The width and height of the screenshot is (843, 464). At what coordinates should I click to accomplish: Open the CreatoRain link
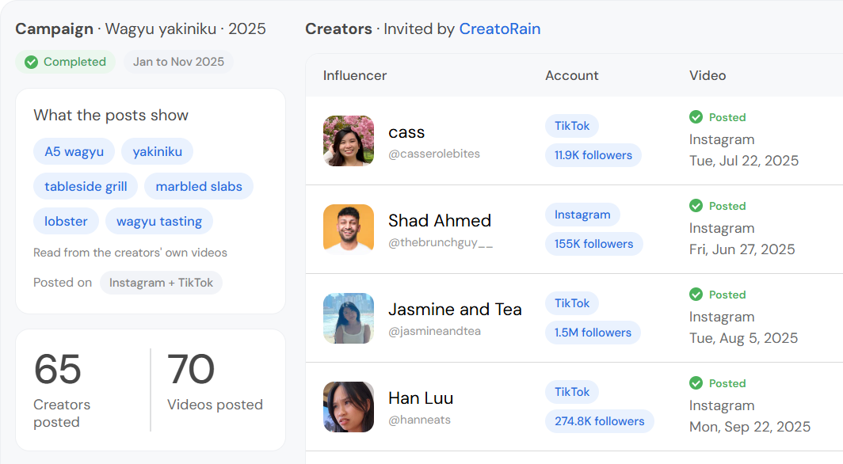tap(499, 29)
